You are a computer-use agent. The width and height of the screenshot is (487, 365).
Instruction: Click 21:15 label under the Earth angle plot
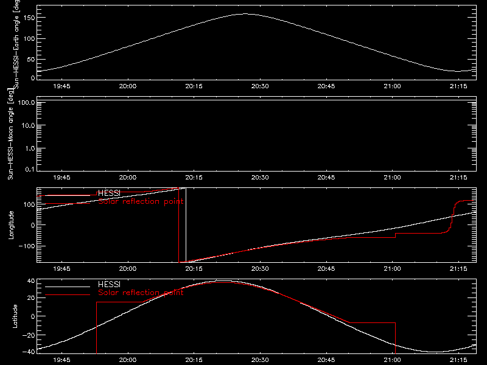(x=458, y=86)
